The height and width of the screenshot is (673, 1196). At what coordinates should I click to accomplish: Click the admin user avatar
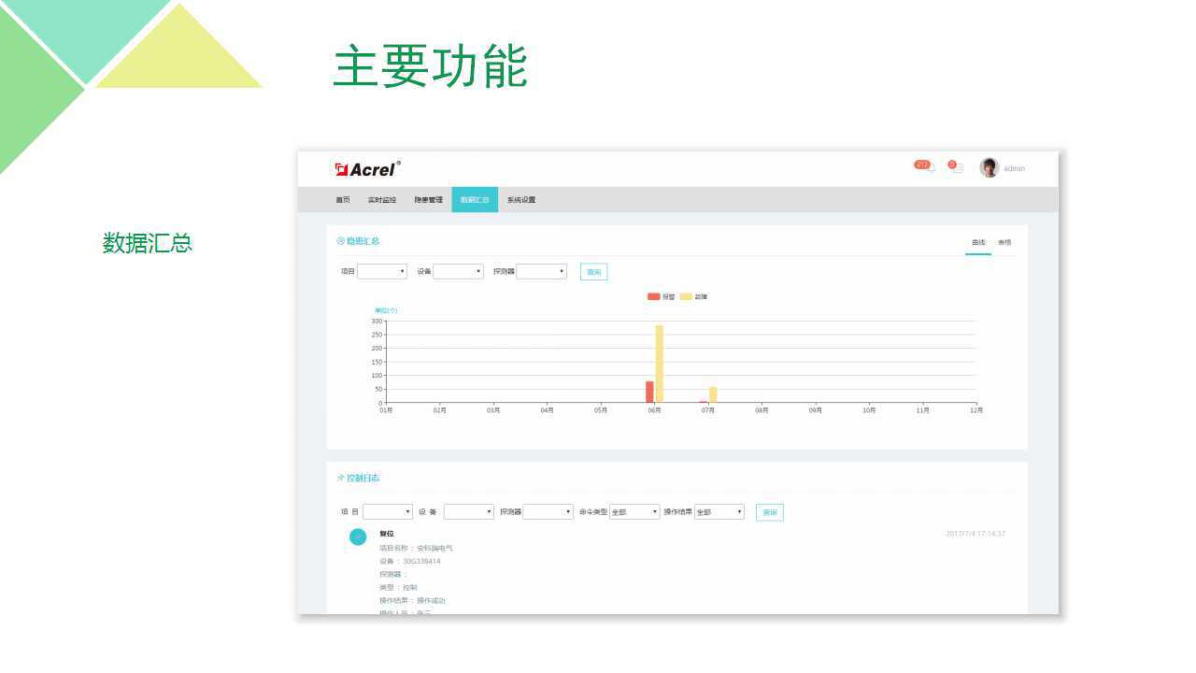989,167
